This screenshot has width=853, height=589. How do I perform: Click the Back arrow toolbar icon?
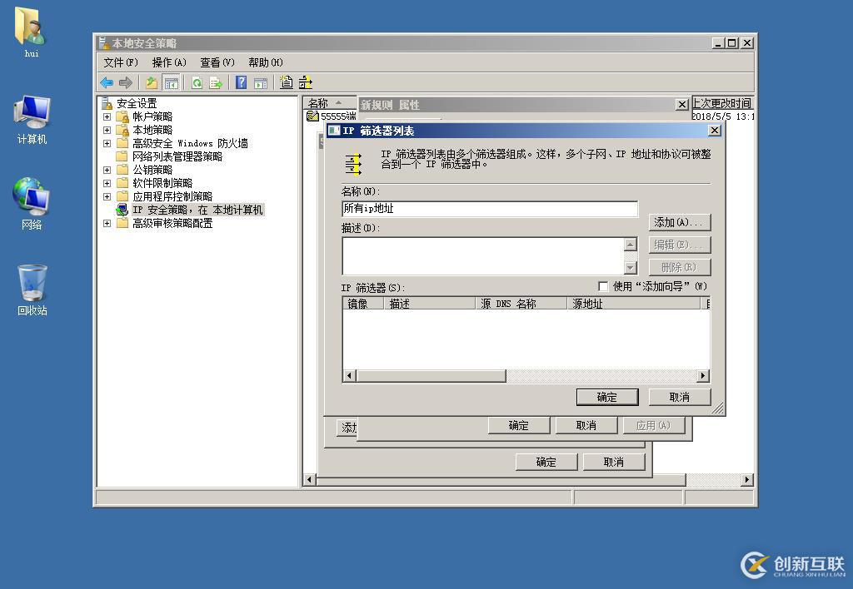point(107,82)
